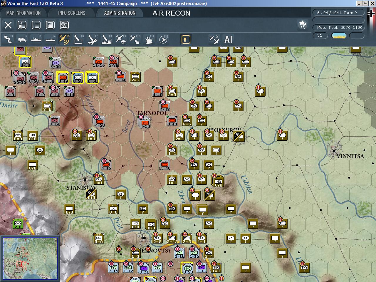Select the unit counter labeled 9-50

pyautogui.click(x=55, y=63)
